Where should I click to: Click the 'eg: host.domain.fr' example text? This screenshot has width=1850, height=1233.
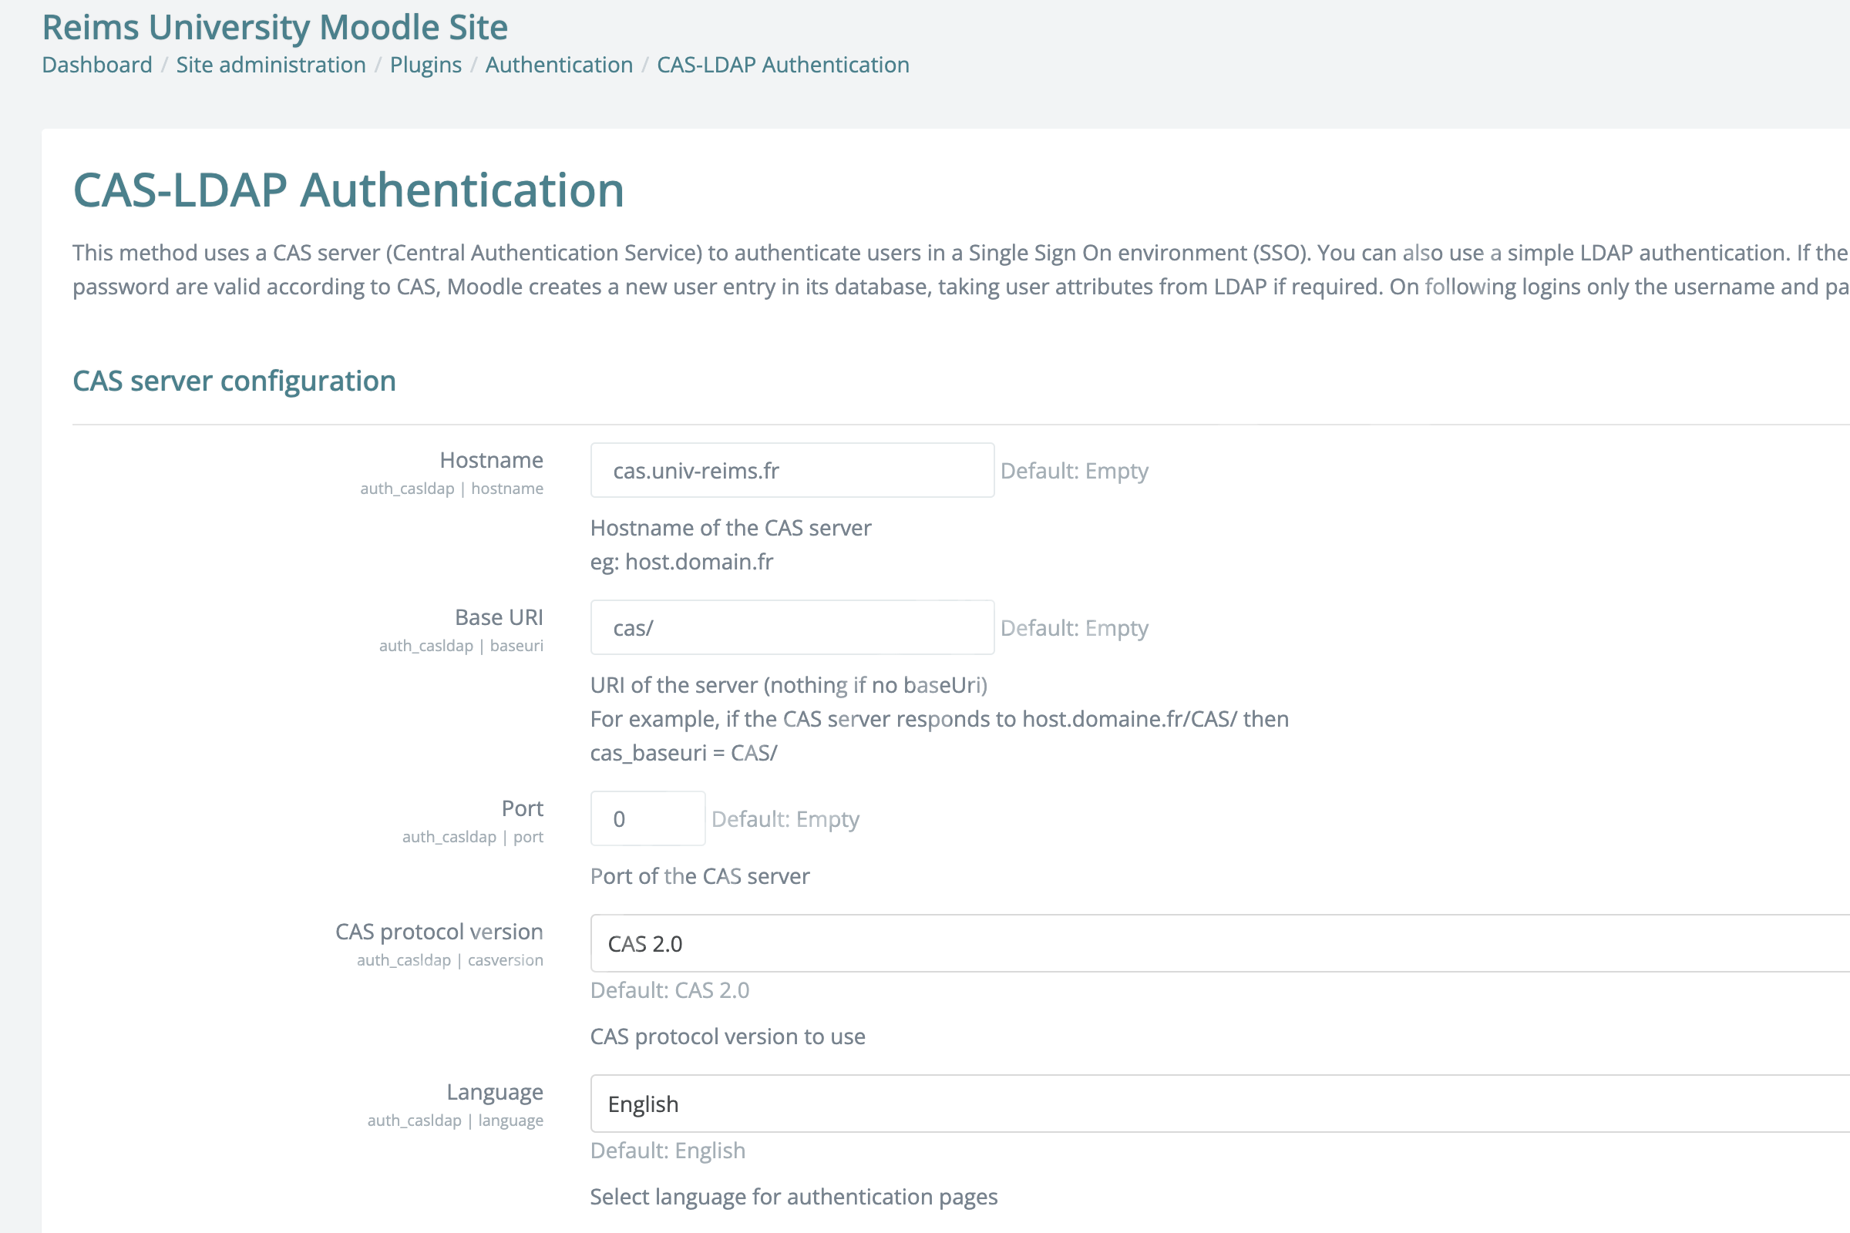click(682, 562)
